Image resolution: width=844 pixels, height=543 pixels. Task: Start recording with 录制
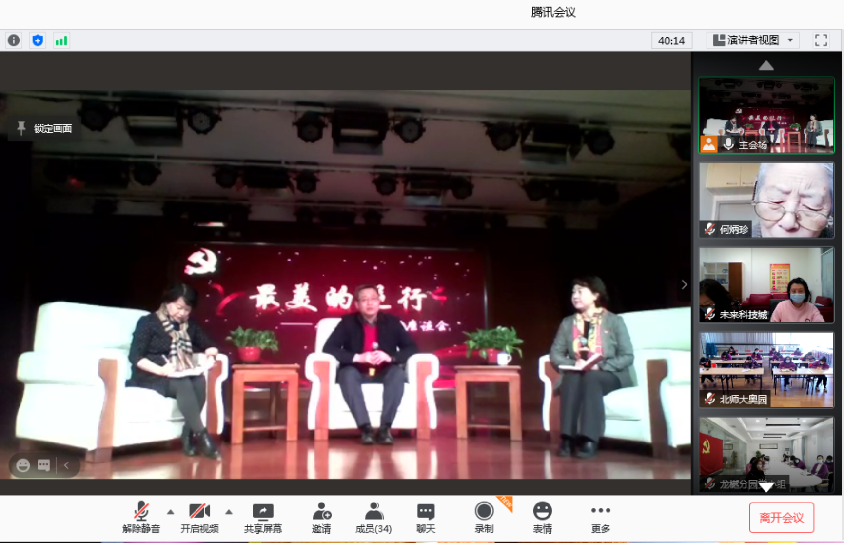click(484, 518)
